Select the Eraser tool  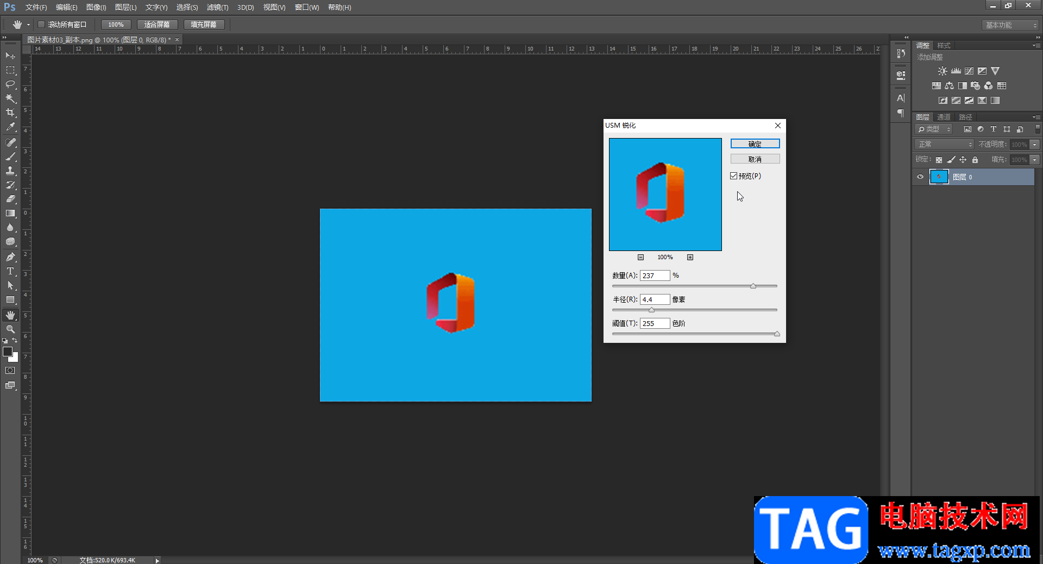pyautogui.click(x=10, y=199)
